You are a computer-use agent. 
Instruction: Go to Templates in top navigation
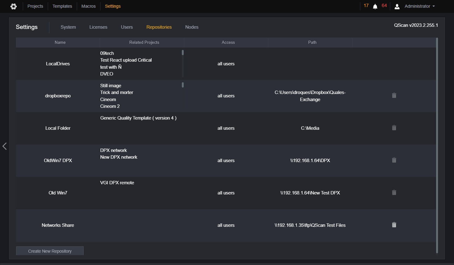[x=62, y=6]
